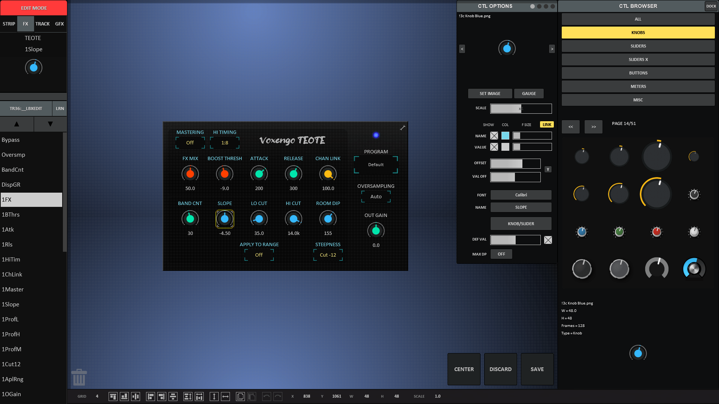
Task: Toggle MAX DP OFF button
Action: [x=501, y=254]
